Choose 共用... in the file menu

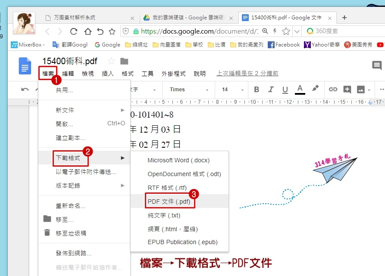point(84,90)
